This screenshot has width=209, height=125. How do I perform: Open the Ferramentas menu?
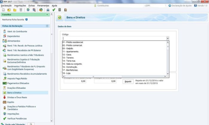pyautogui.click(x=43, y=6)
